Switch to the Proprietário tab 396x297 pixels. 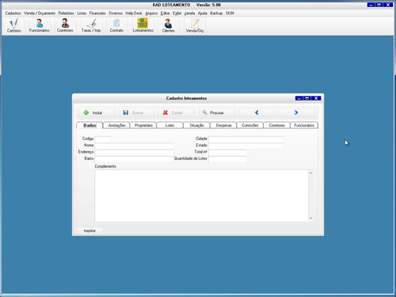[143, 125]
